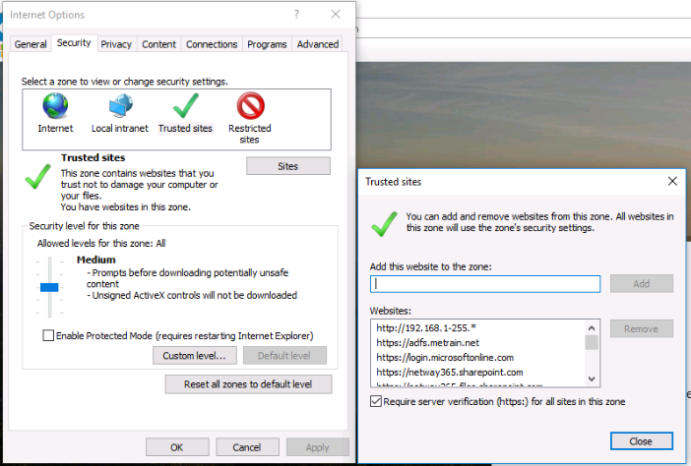Select https://login.microsoftonline.com list entry

444,357
